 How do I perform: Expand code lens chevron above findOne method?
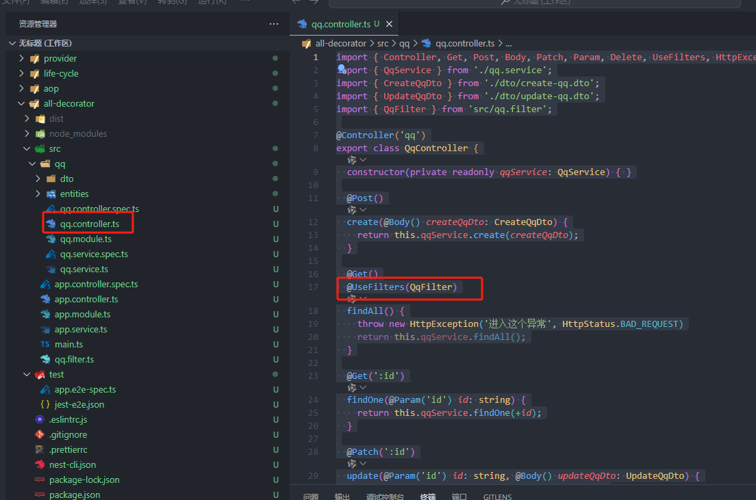(x=363, y=388)
